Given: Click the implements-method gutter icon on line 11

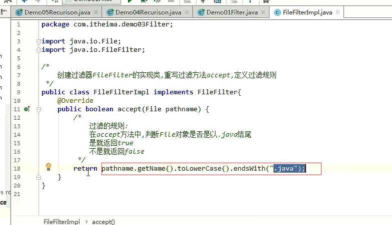Looking at the screenshot, I should click(x=27, y=109).
